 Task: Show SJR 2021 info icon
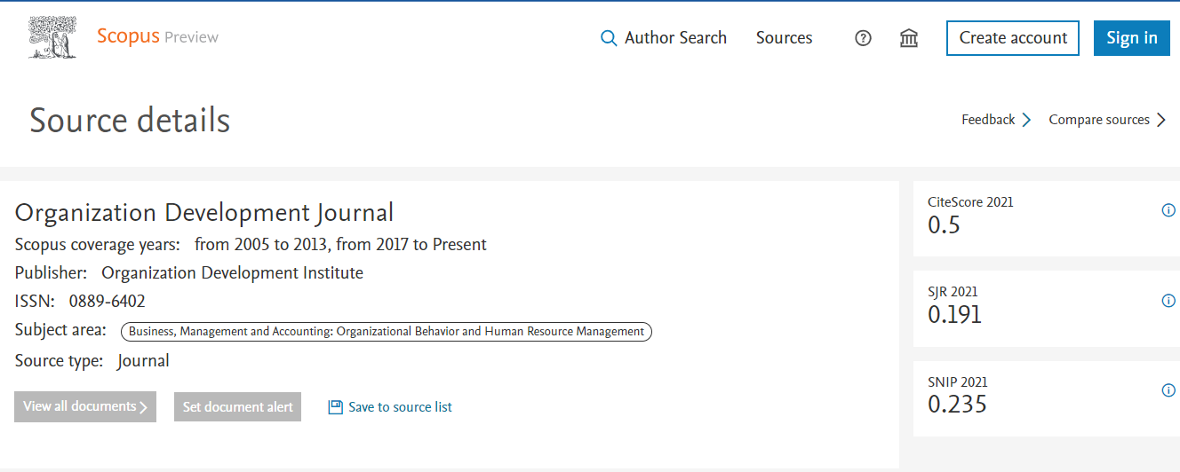(x=1168, y=301)
